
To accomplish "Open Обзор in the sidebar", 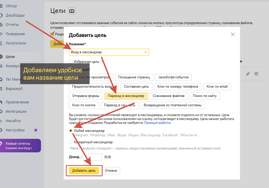I will click(x=11, y=6).
